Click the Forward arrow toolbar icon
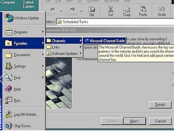 [x=72, y=9]
